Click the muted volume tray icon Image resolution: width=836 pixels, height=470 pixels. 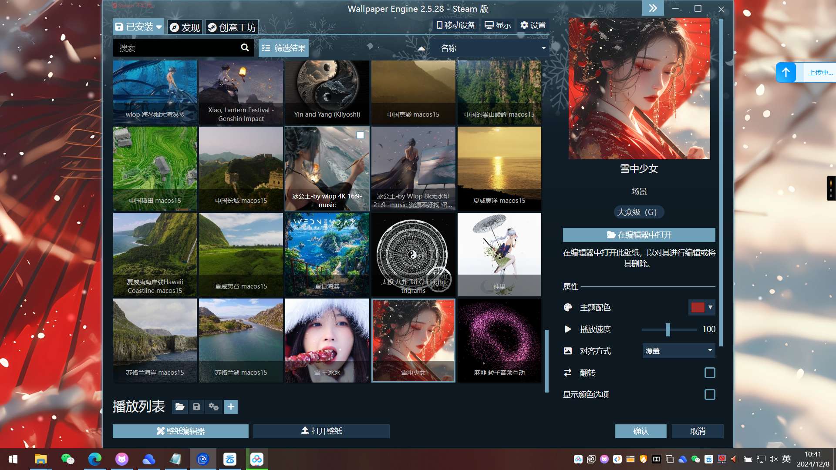pos(774,459)
